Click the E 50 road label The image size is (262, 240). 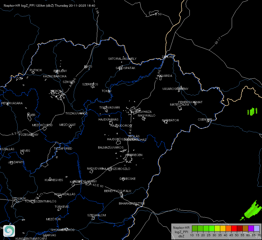coord(158,14)
